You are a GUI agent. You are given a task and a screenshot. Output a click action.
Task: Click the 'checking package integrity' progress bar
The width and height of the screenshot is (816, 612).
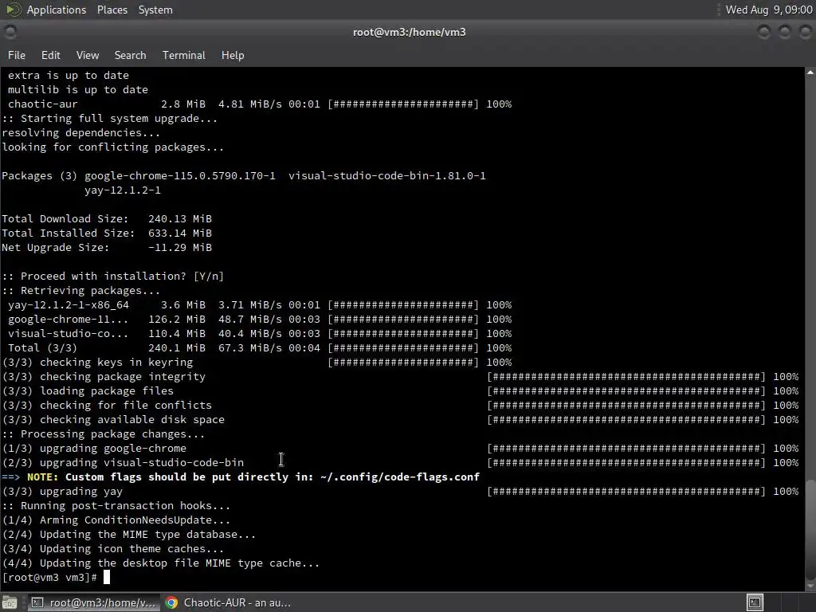pyautogui.click(x=626, y=377)
